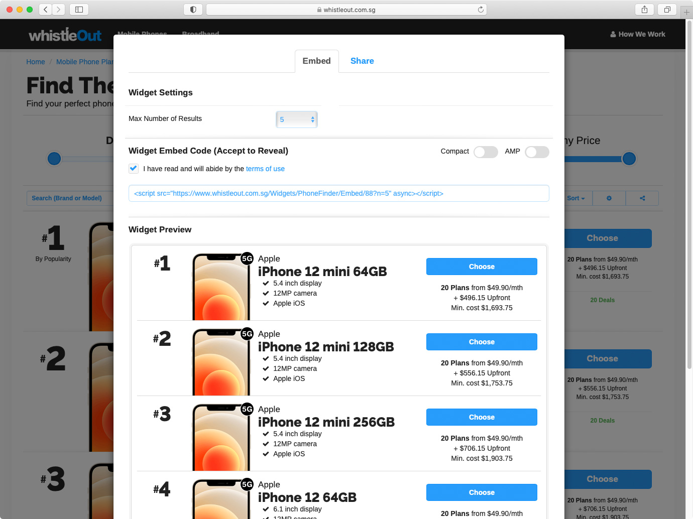Expand the Sort dropdown

[575, 198]
